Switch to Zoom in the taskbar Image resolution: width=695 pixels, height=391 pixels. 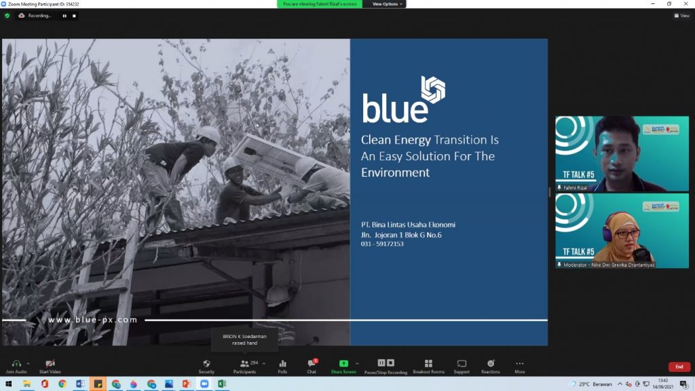coord(204,384)
